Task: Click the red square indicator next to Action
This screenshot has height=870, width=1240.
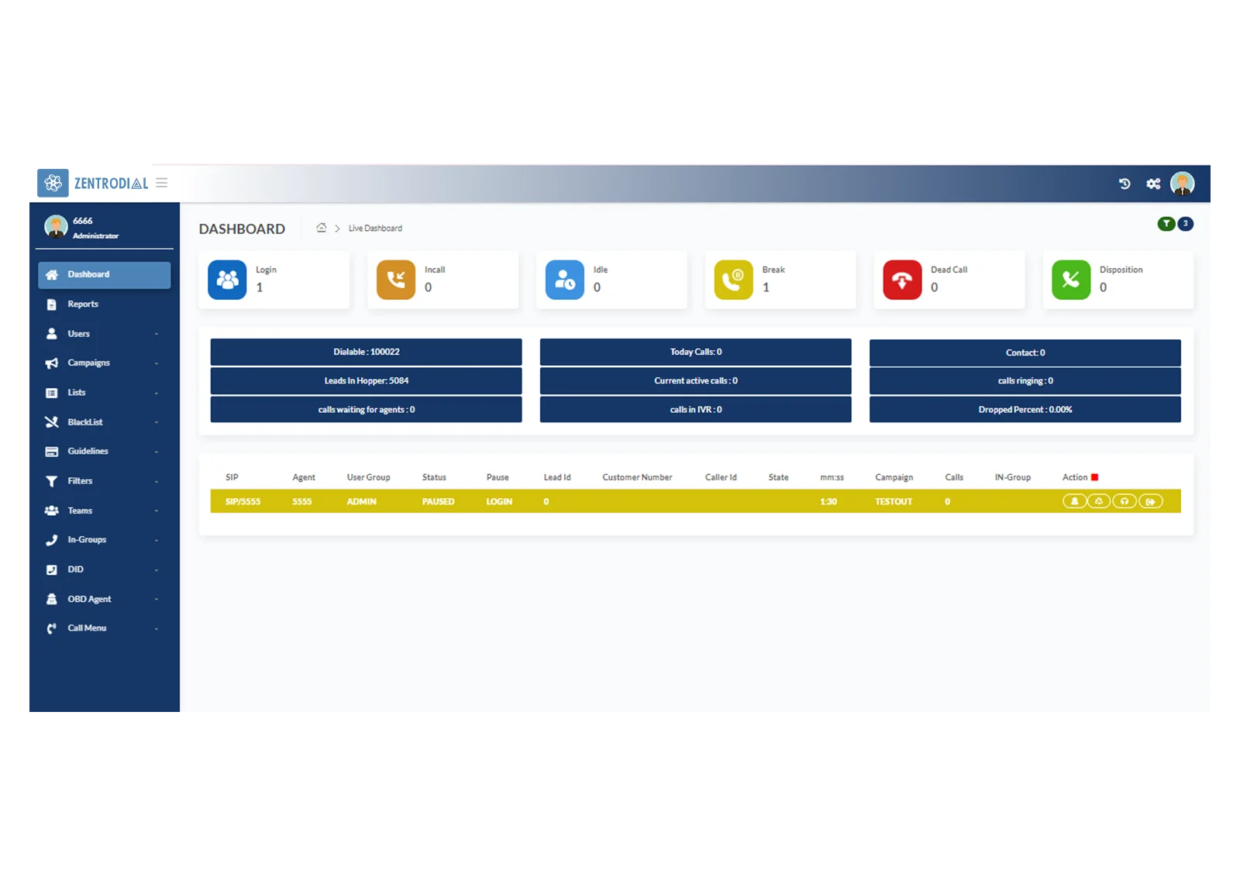Action: pos(1094,476)
